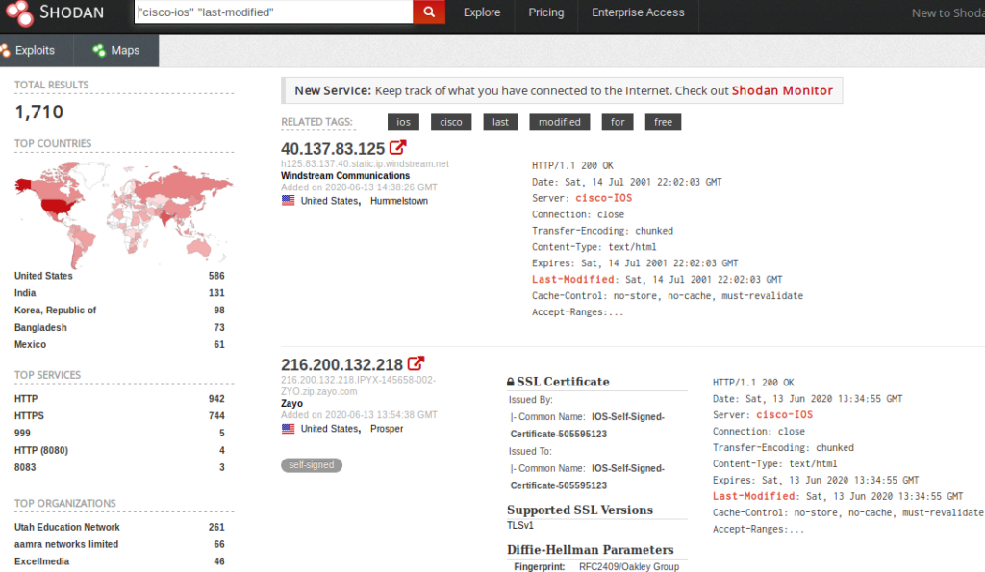Click 'Added on 2020-06-13 13:54:38 GMT' text

[x=359, y=415]
